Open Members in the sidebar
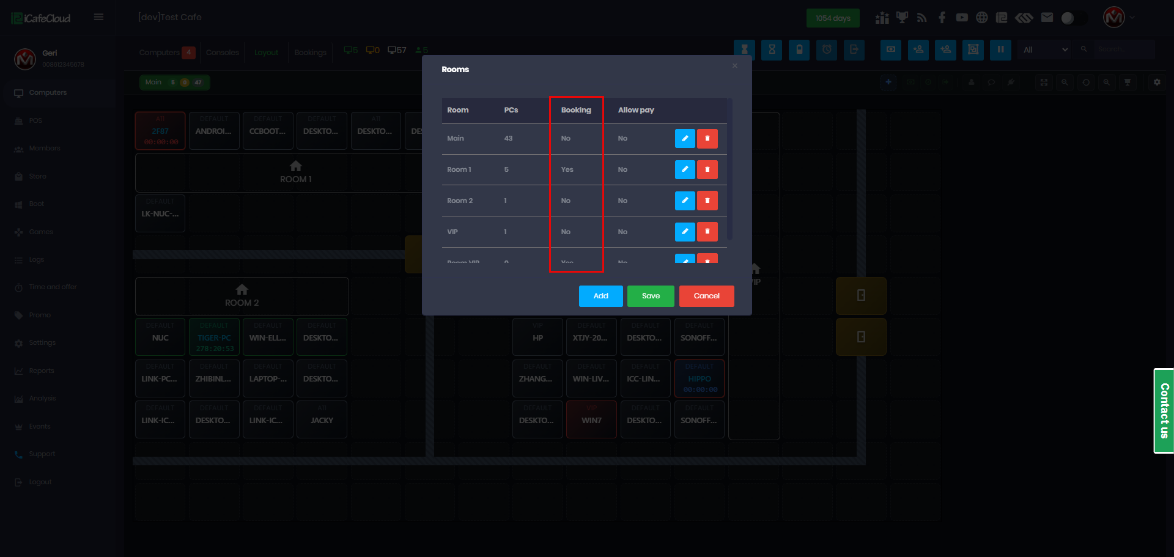This screenshot has height=557, width=1174. (x=45, y=149)
